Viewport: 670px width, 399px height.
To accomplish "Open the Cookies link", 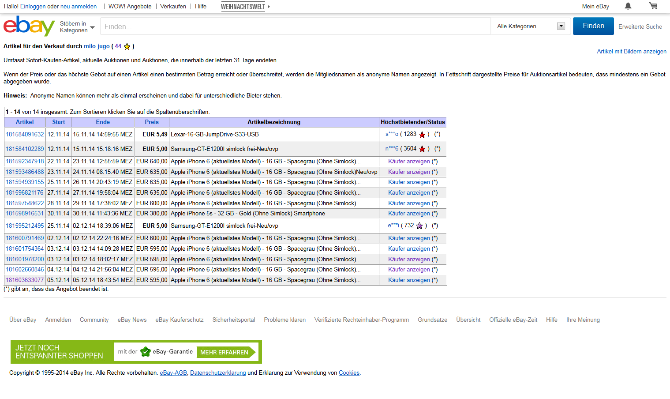I will point(349,373).
